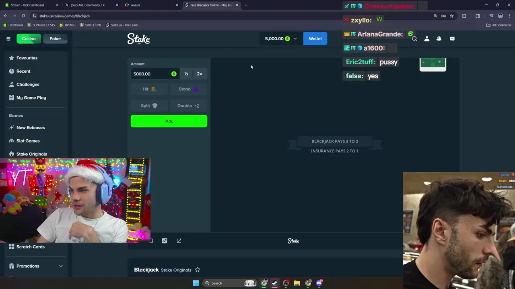515x289 pixels.
Task: Click the Favourites star icon in sidebar
Action: click(12, 58)
